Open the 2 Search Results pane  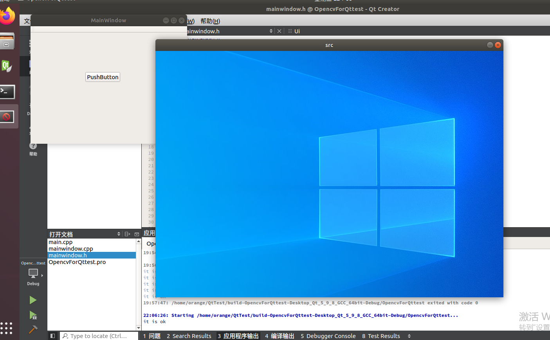point(189,336)
